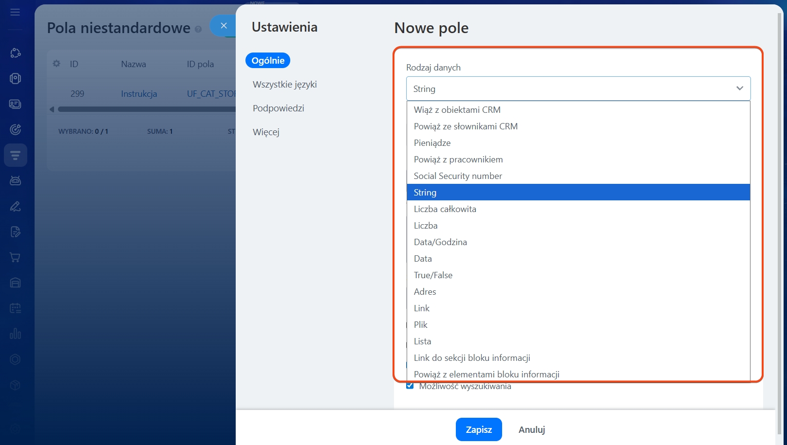Viewport: 787px width, 445px height.
Task: Select Liczba całkowita option in list
Action: (x=445, y=209)
